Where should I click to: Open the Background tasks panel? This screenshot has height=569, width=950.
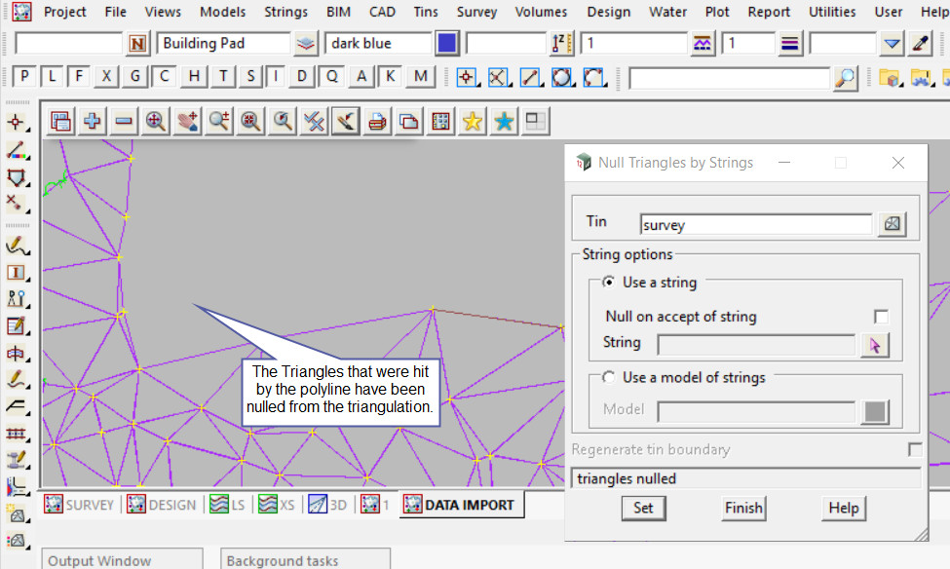point(305,560)
